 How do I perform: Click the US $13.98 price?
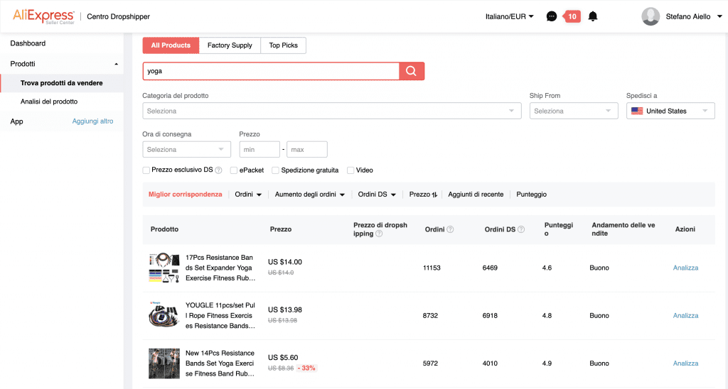[x=284, y=310]
